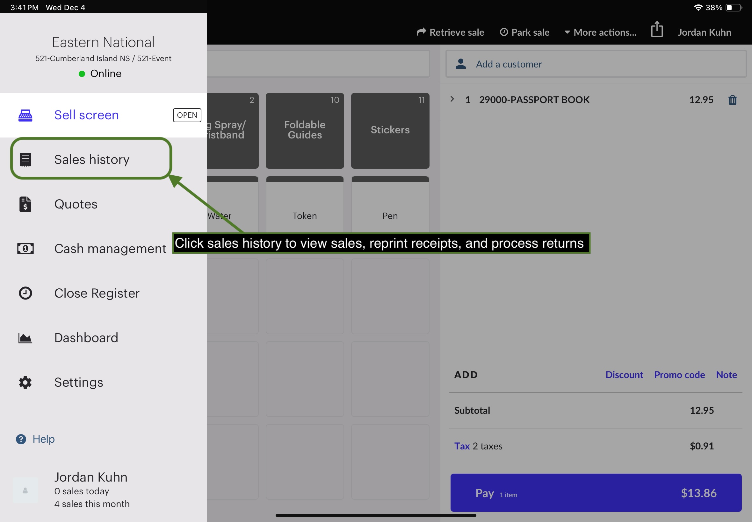Open Sales history from the sidebar
The width and height of the screenshot is (752, 522).
(92, 159)
